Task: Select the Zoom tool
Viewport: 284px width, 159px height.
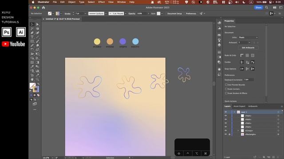Action: click(37, 79)
